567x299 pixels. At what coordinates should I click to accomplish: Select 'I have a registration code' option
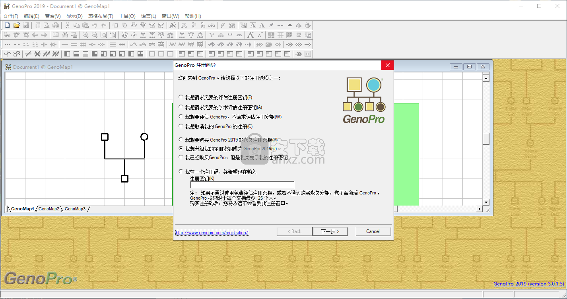181,172
